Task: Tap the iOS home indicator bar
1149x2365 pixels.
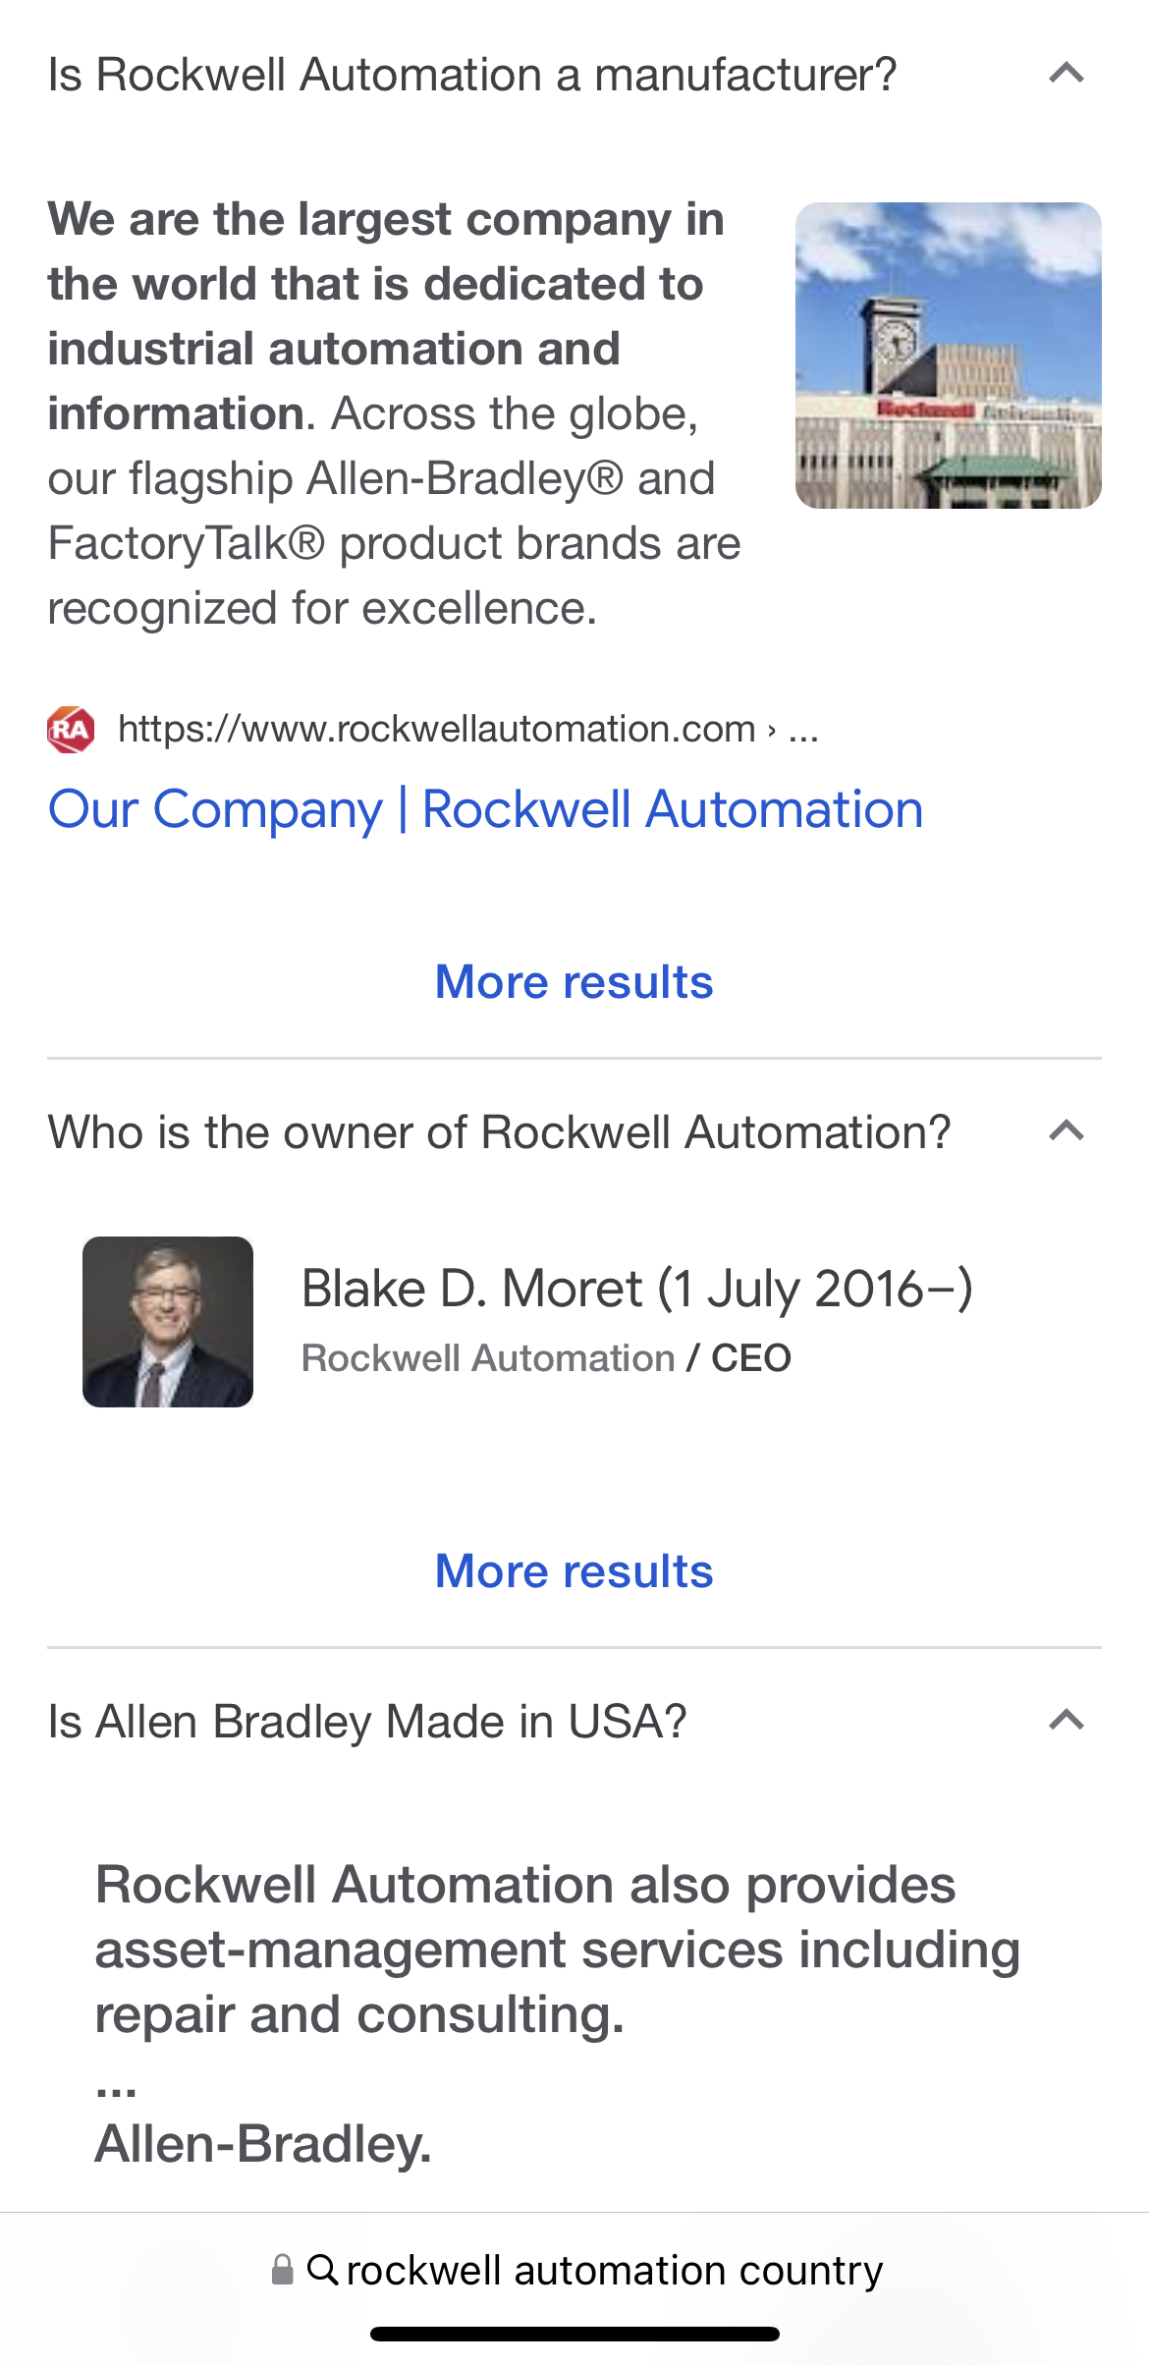Action: click(574, 2334)
